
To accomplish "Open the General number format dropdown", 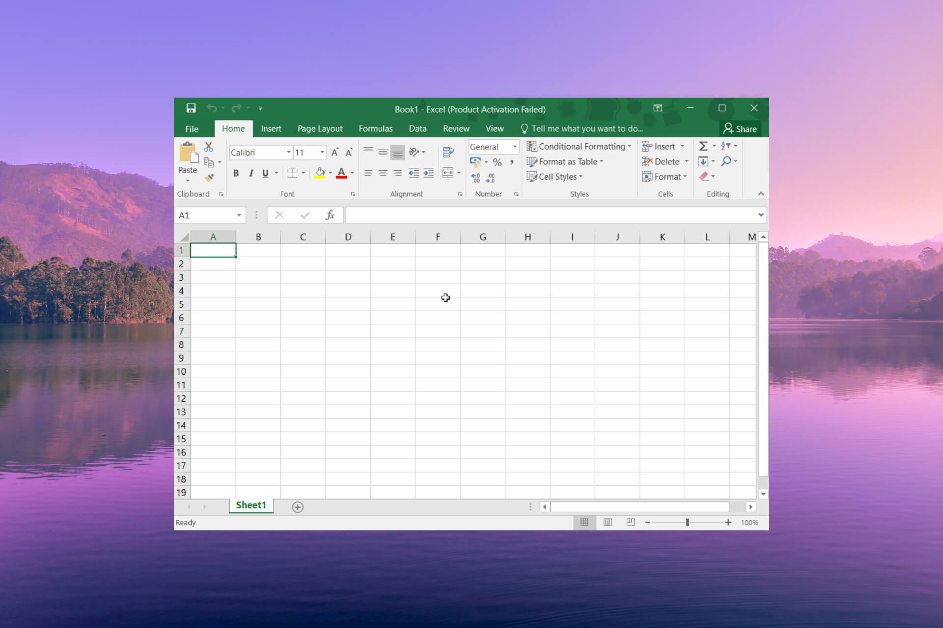I will [515, 147].
